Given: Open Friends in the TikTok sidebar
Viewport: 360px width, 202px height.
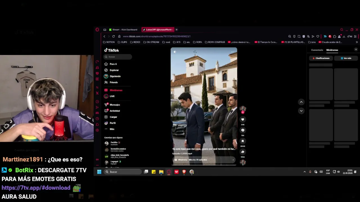Looking at the screenshot, I should tap(111, 82).
